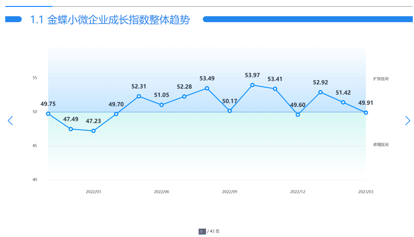
Task: Click the y-axis value 40
Action: click(35, 180)
